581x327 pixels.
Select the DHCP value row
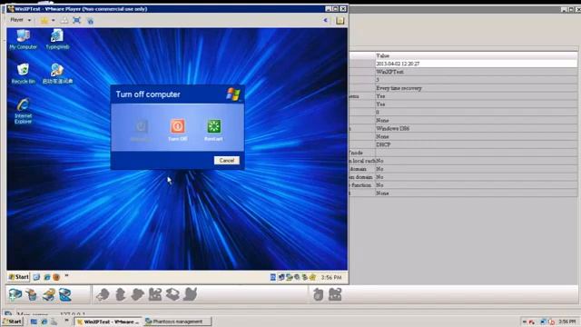(x=476, y=144)
